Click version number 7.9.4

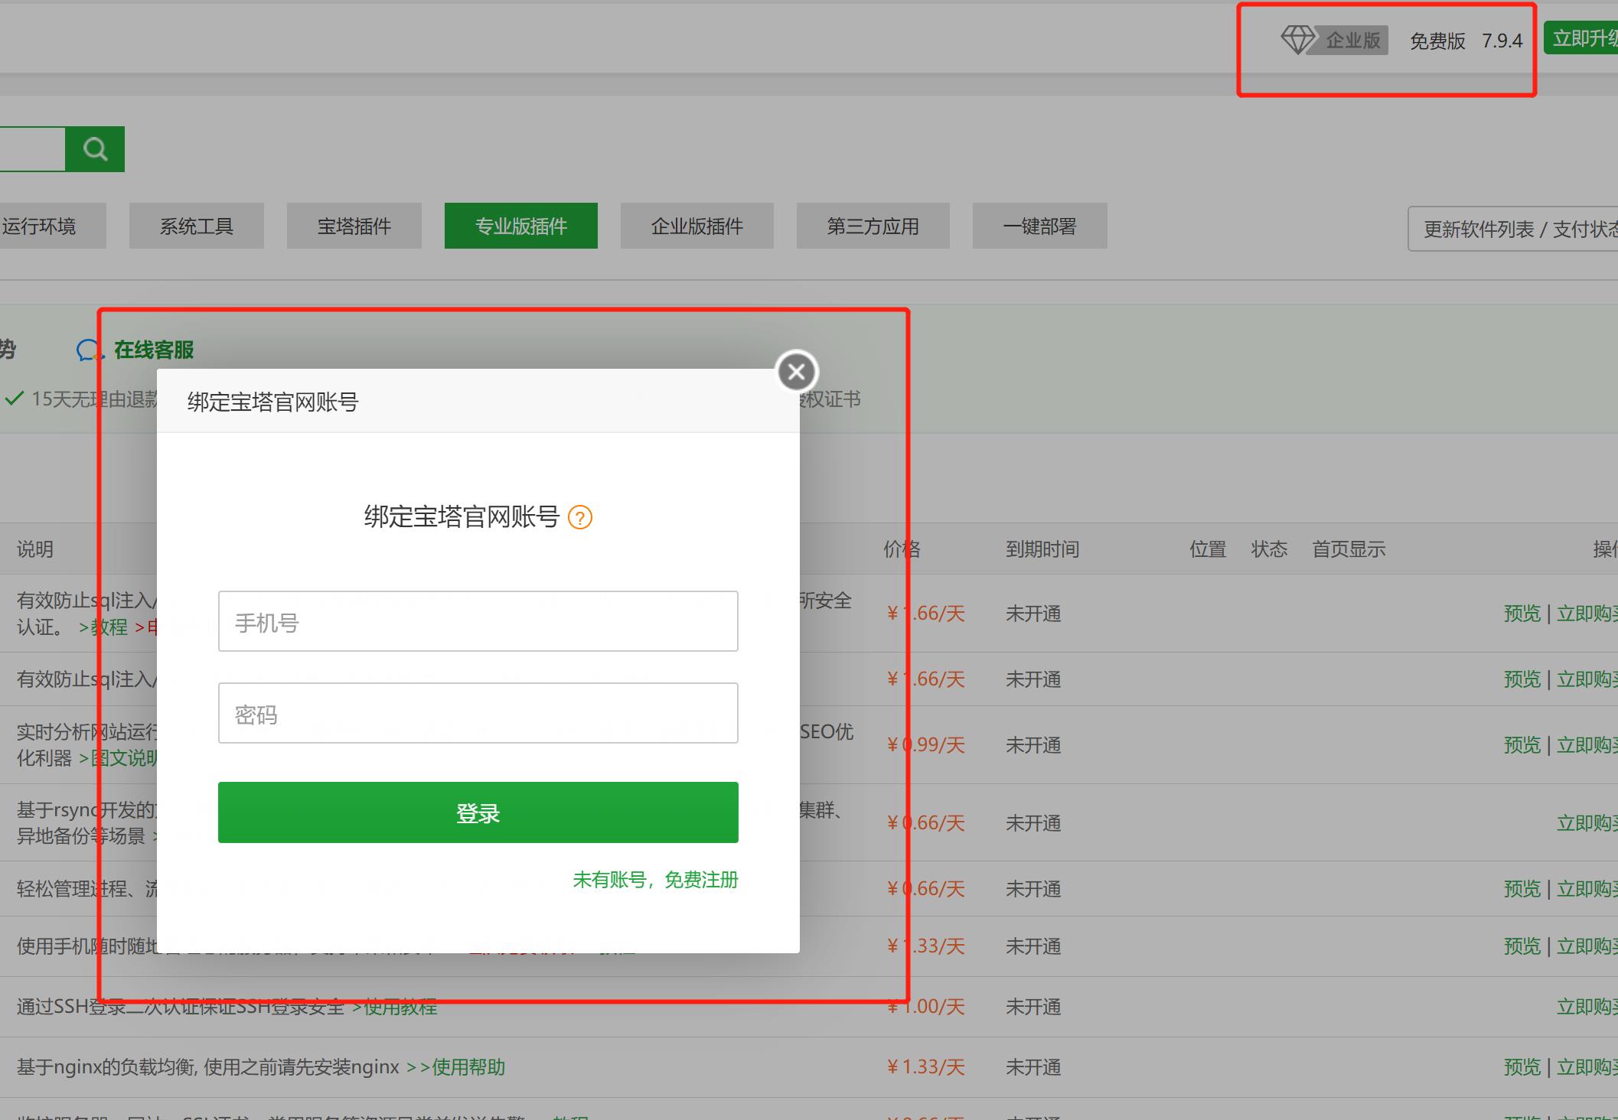tap(1502, 41)
